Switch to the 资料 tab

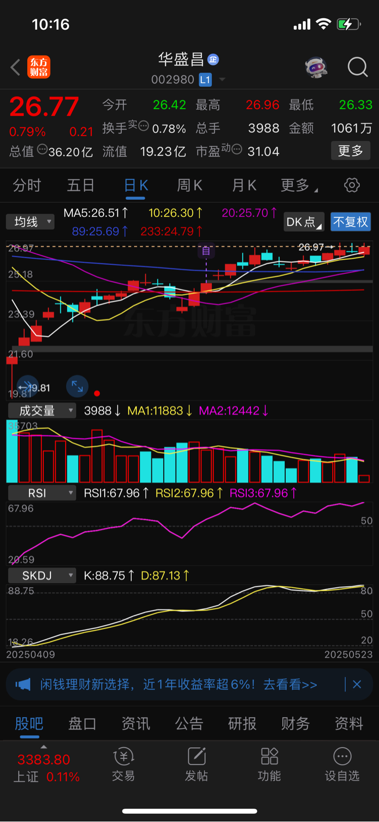click(349, 724)
